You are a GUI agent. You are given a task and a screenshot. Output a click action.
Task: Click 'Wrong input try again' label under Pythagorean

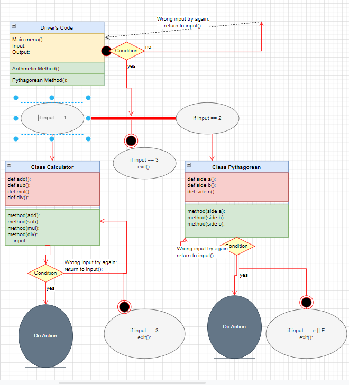click(203, 252)
